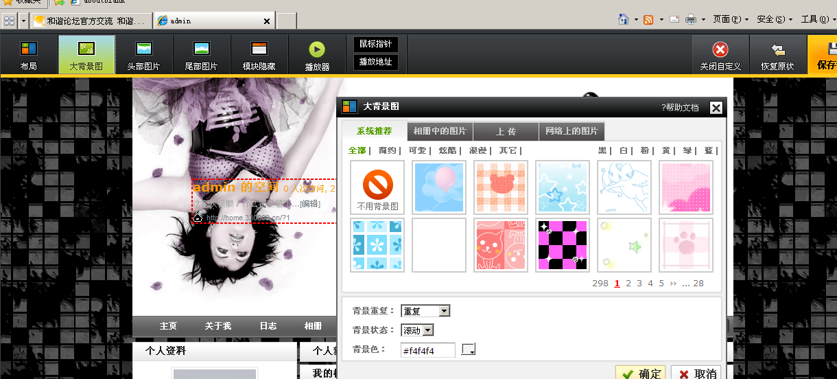Select the orange bear plaid background
837x379 pixels.
coord(501,187)
